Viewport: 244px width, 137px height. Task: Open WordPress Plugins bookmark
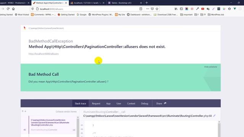pyautogui.click(x=101, y=14)
